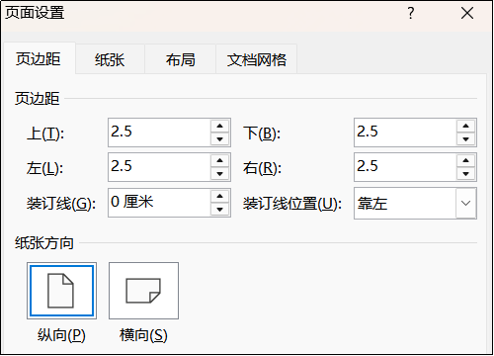Decrease the 右(R) right margin value

[465, 174]
